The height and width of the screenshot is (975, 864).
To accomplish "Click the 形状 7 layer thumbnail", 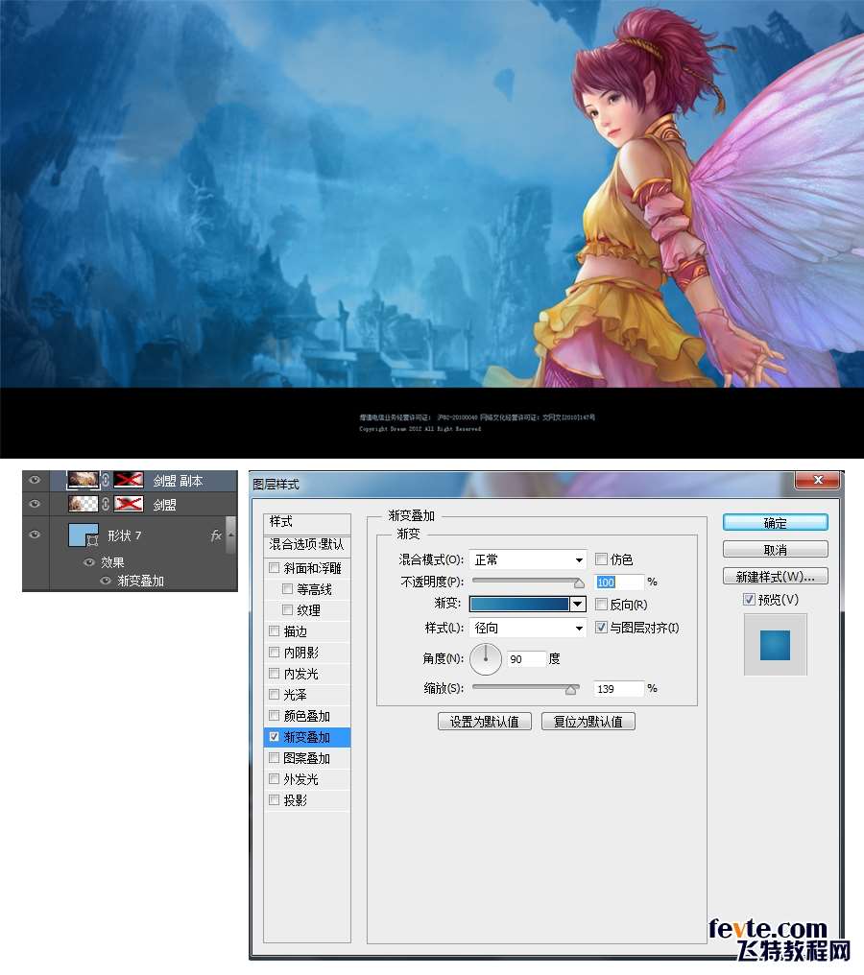I will click(x=83, y=535).
